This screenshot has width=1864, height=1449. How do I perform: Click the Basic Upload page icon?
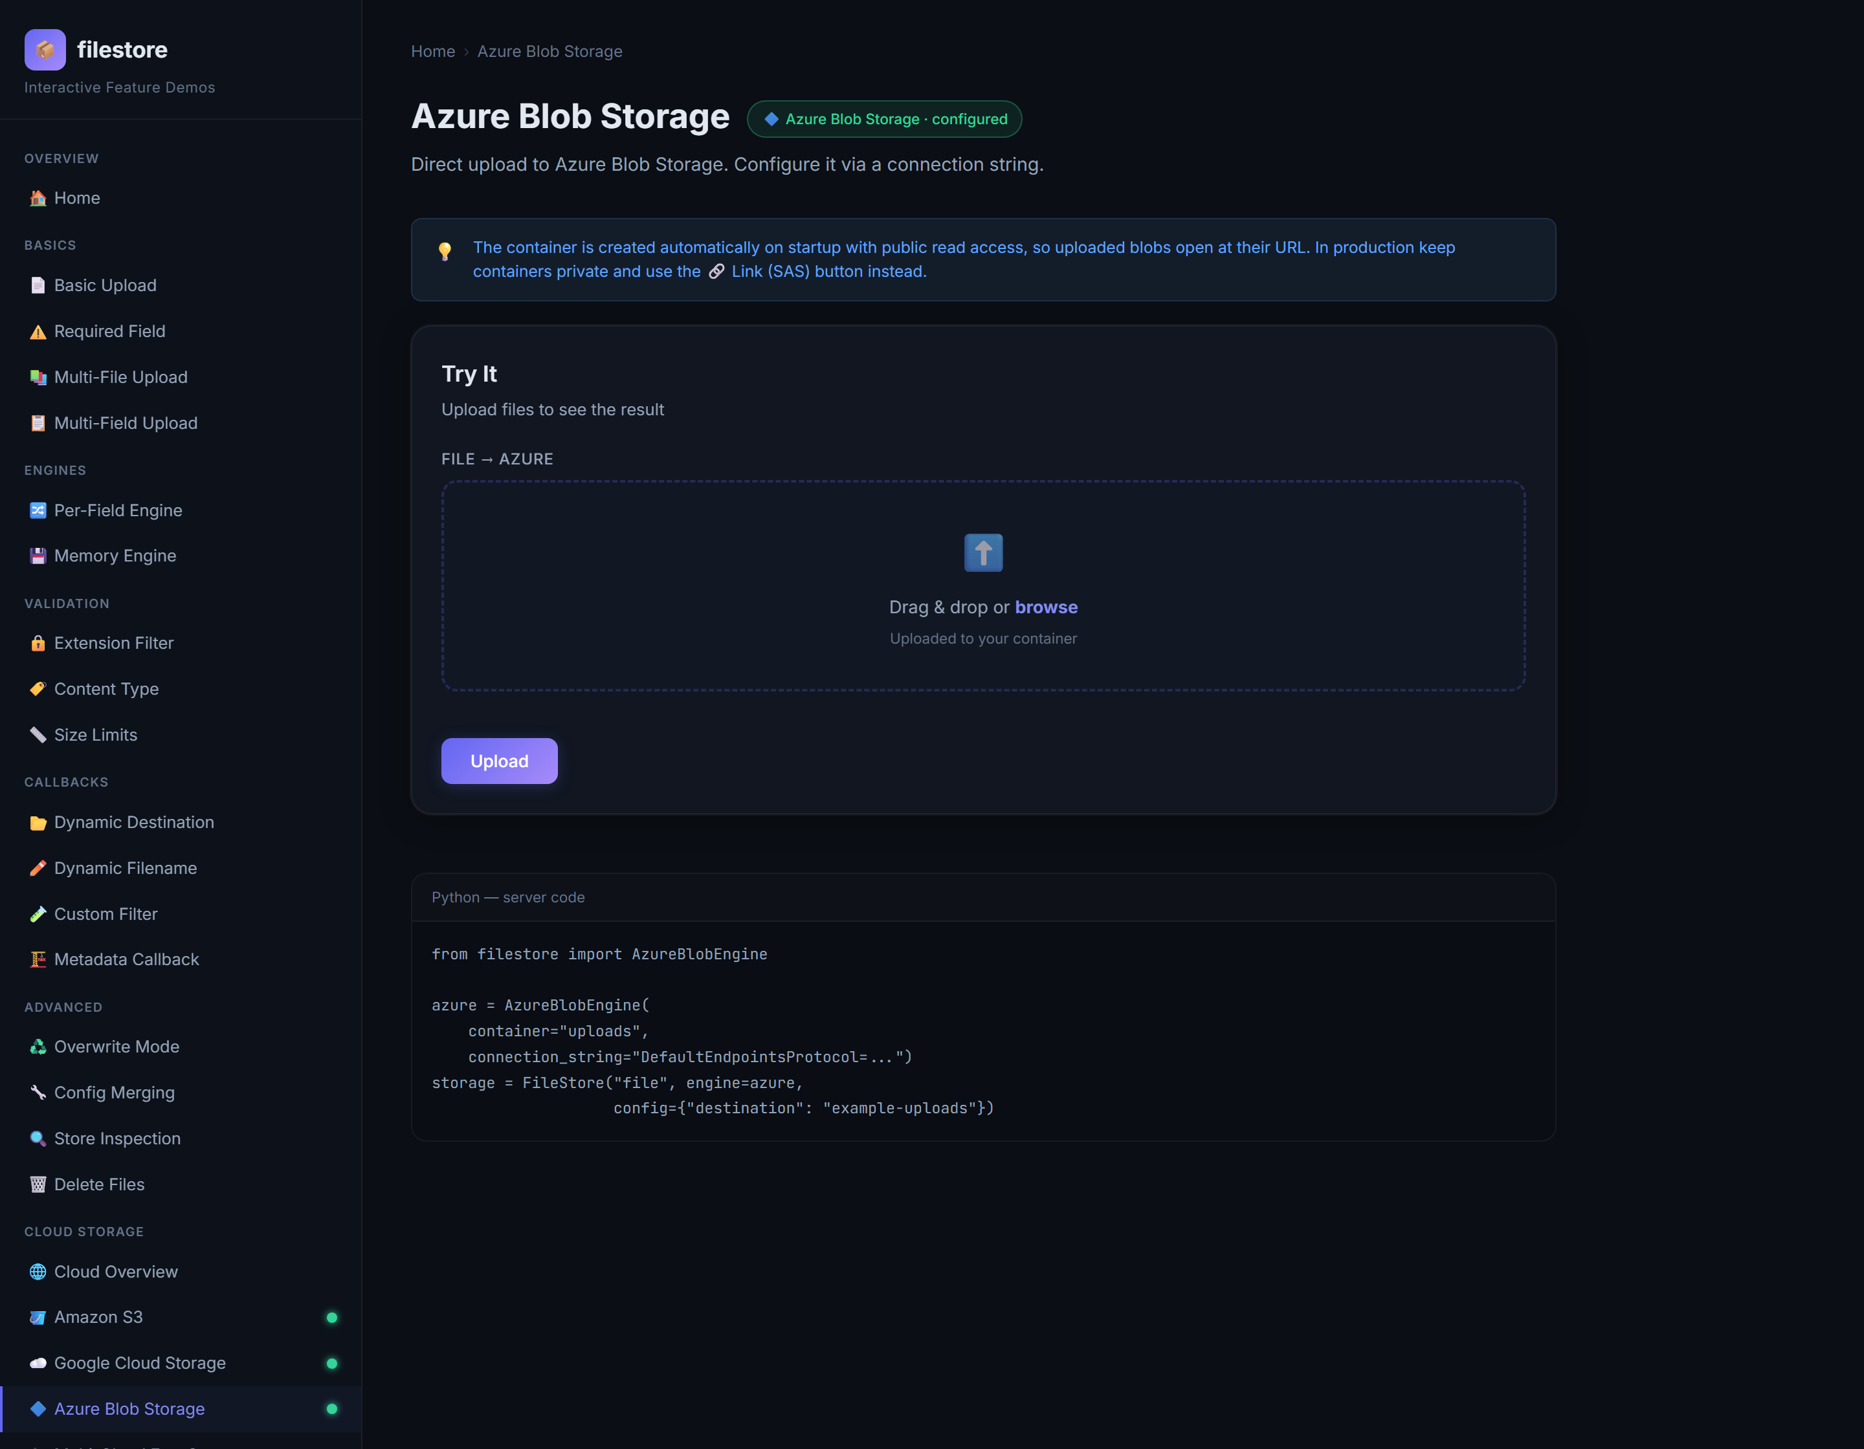38,285
